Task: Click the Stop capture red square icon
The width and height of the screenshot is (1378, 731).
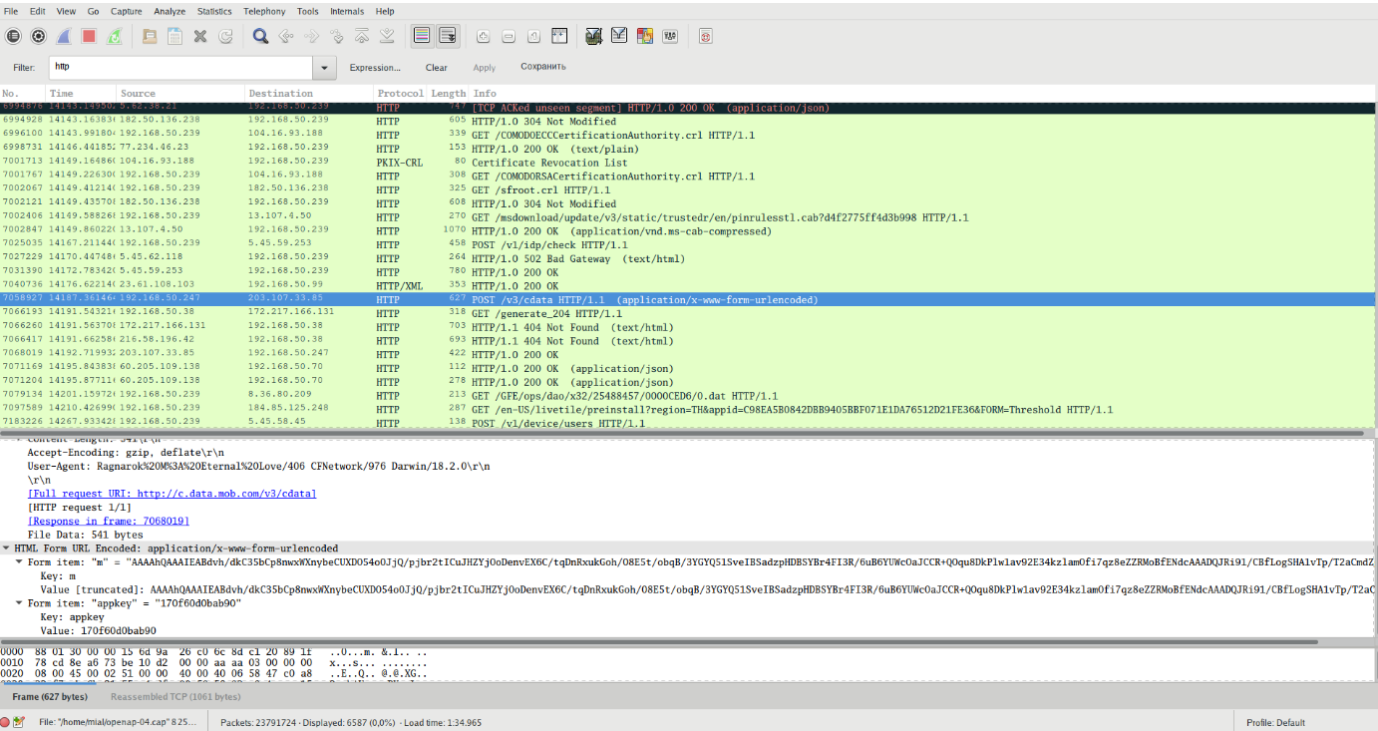Action: pos(89,36)
